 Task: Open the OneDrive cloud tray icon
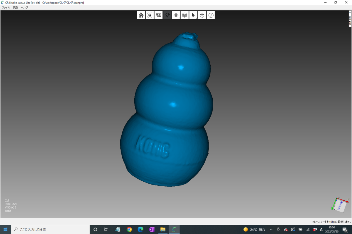286,230
